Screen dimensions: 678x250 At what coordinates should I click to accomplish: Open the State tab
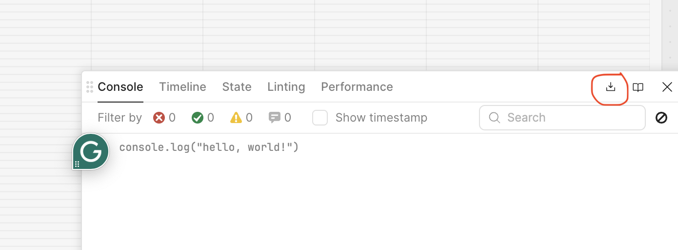click(237, 87)
